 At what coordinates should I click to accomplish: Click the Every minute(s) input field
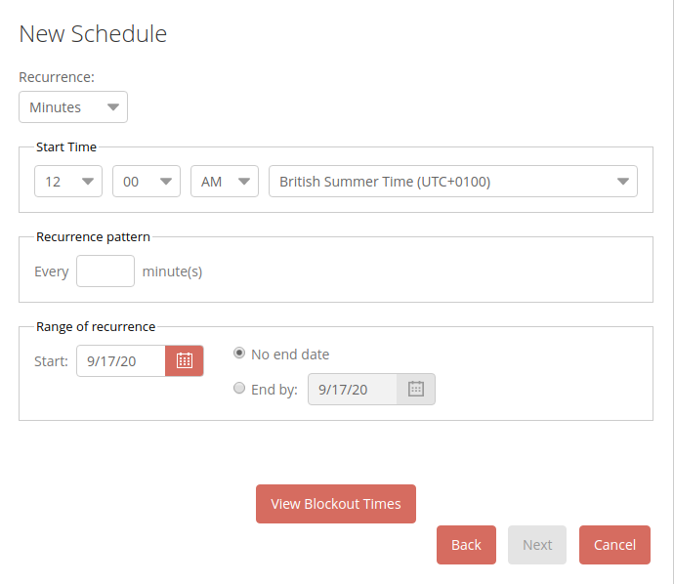105,271
